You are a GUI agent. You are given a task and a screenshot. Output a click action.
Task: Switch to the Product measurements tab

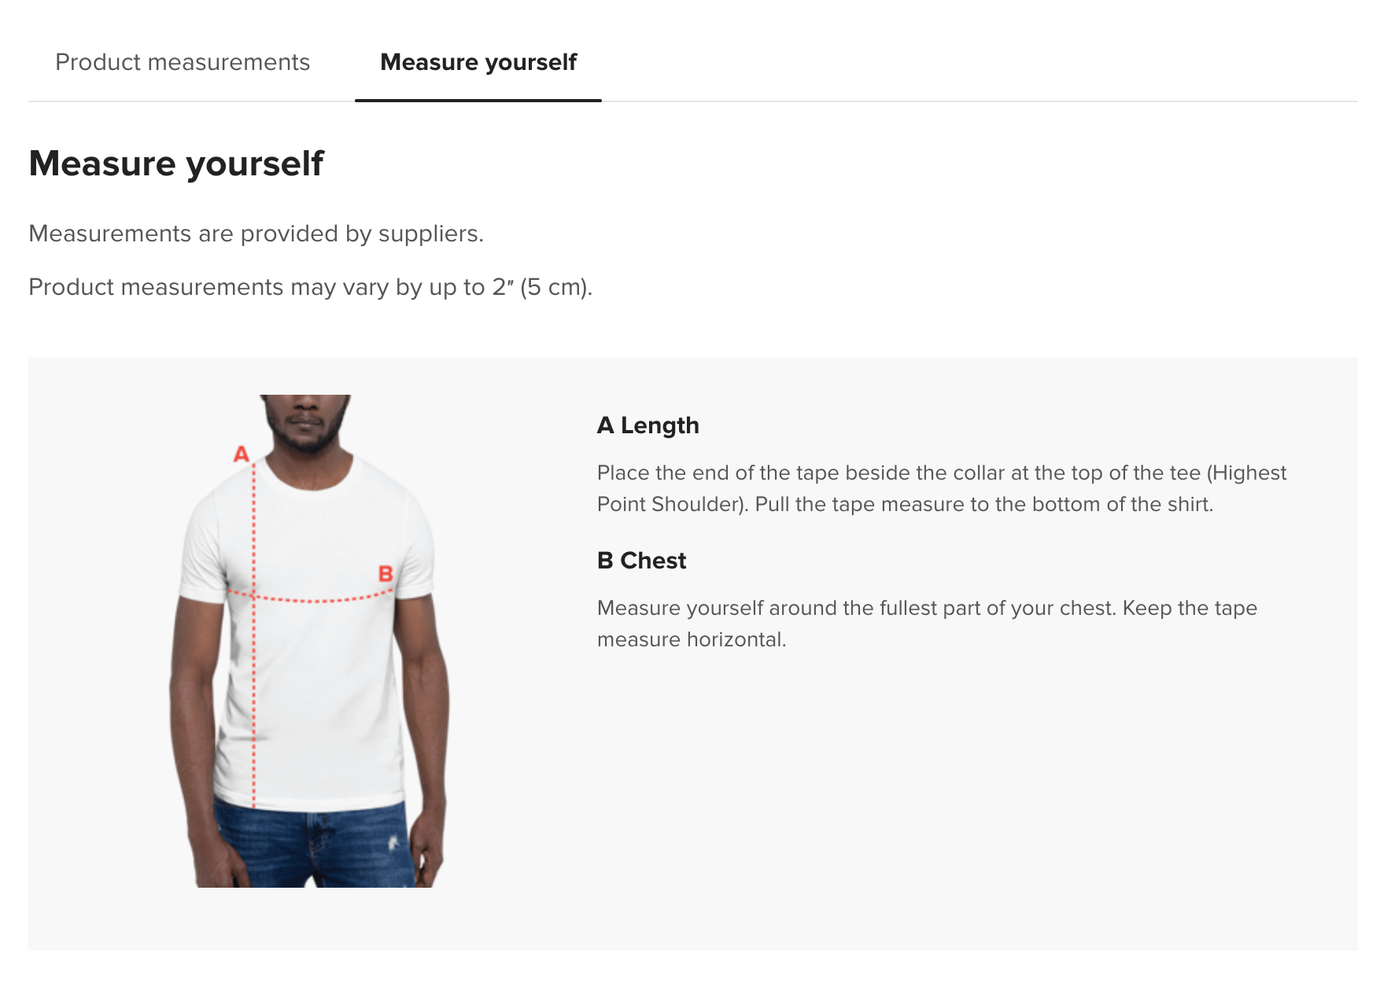tap(183, 62)
